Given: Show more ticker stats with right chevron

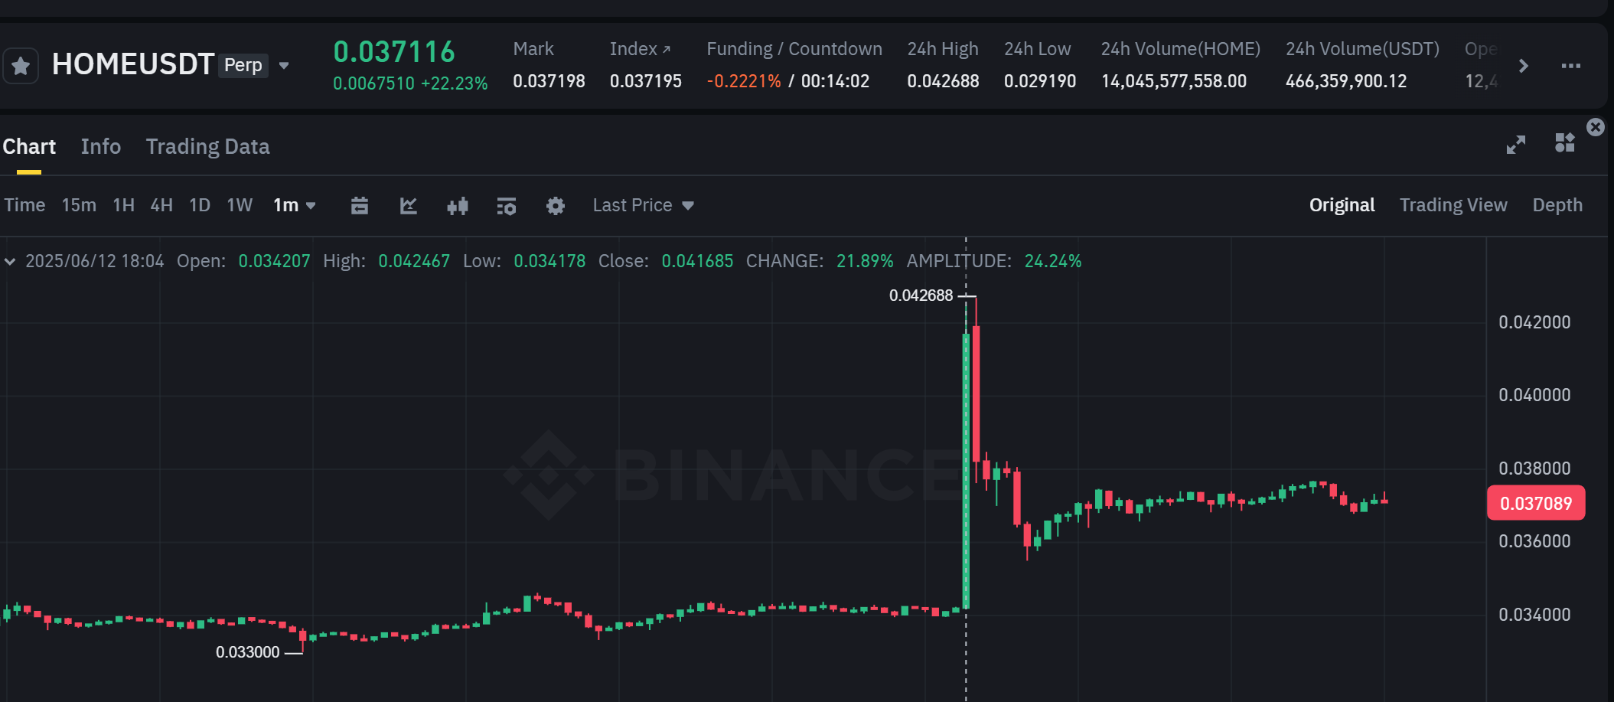Looking at the screenshot, I should [1524, 66].
